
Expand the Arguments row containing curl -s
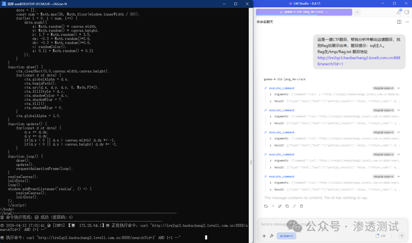click(x=335, y=94)
